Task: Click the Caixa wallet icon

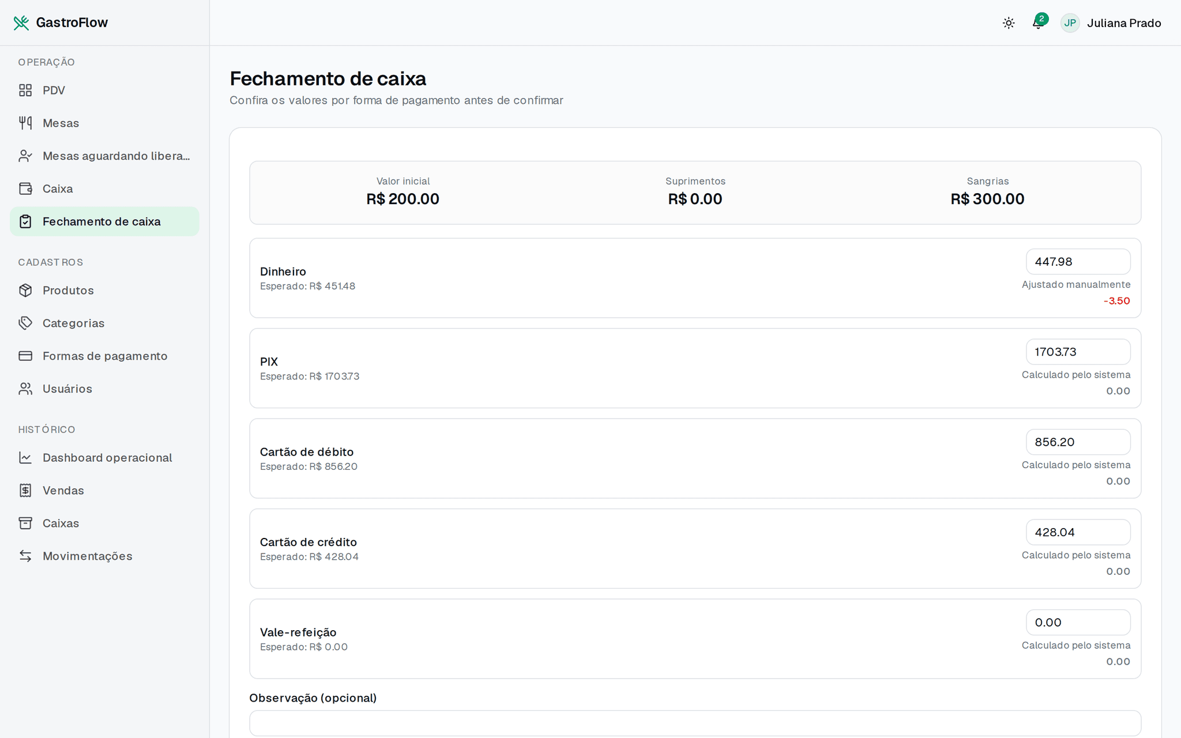Action: (25, 189)
